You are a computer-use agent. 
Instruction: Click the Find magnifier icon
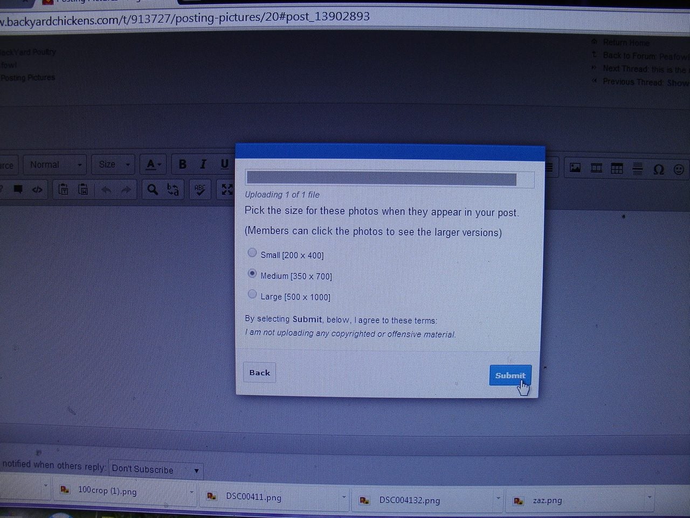(153, 189)
